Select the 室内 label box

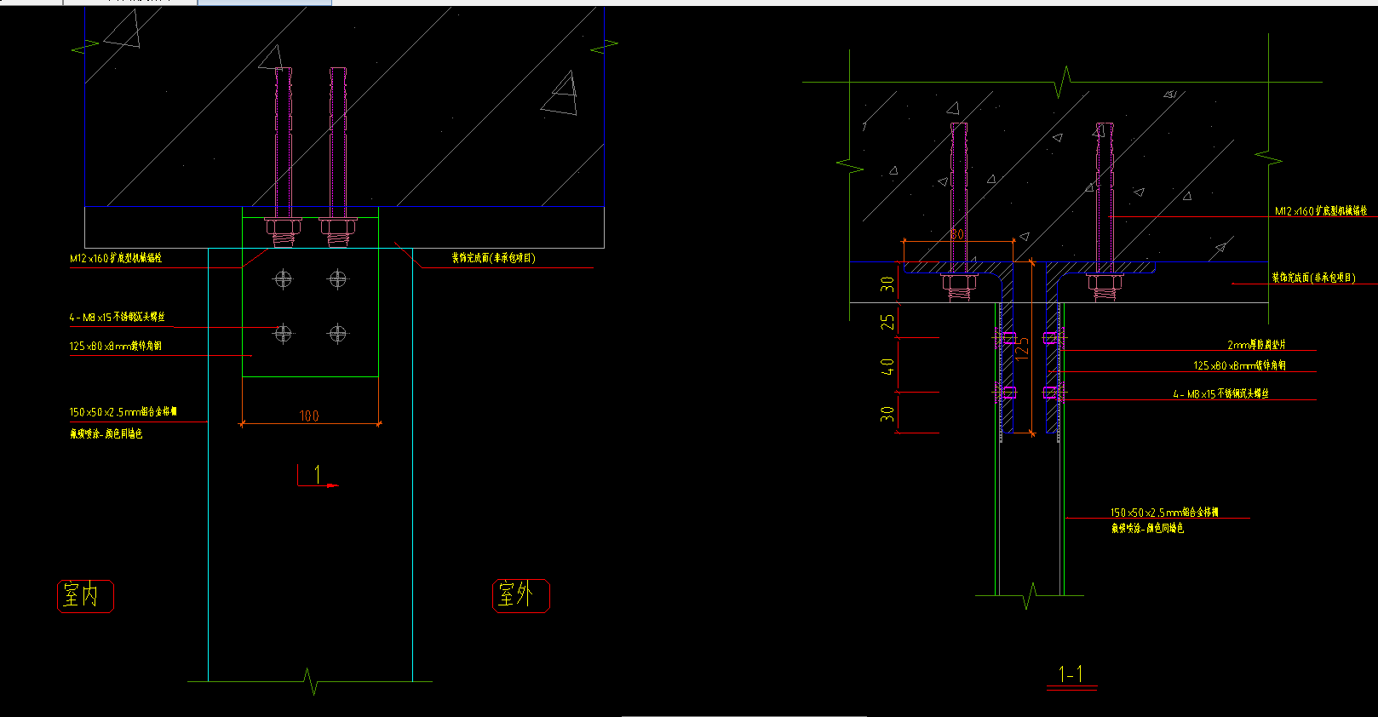(x=85, y=595)
